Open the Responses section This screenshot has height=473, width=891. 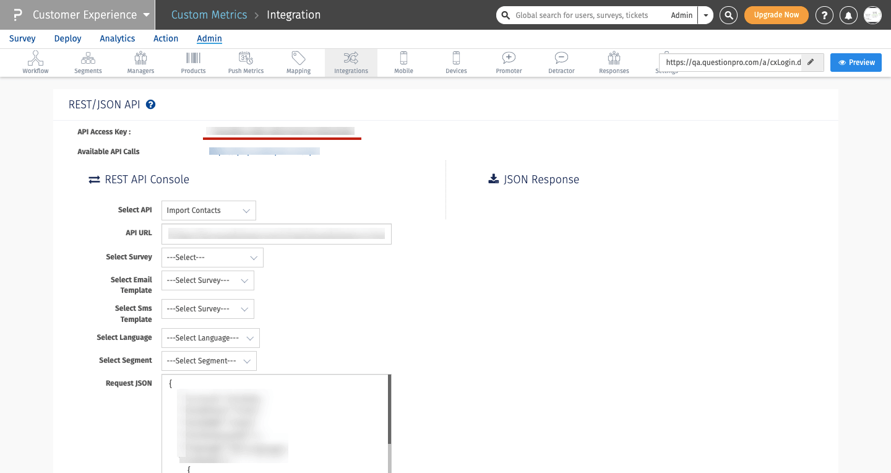613,62
